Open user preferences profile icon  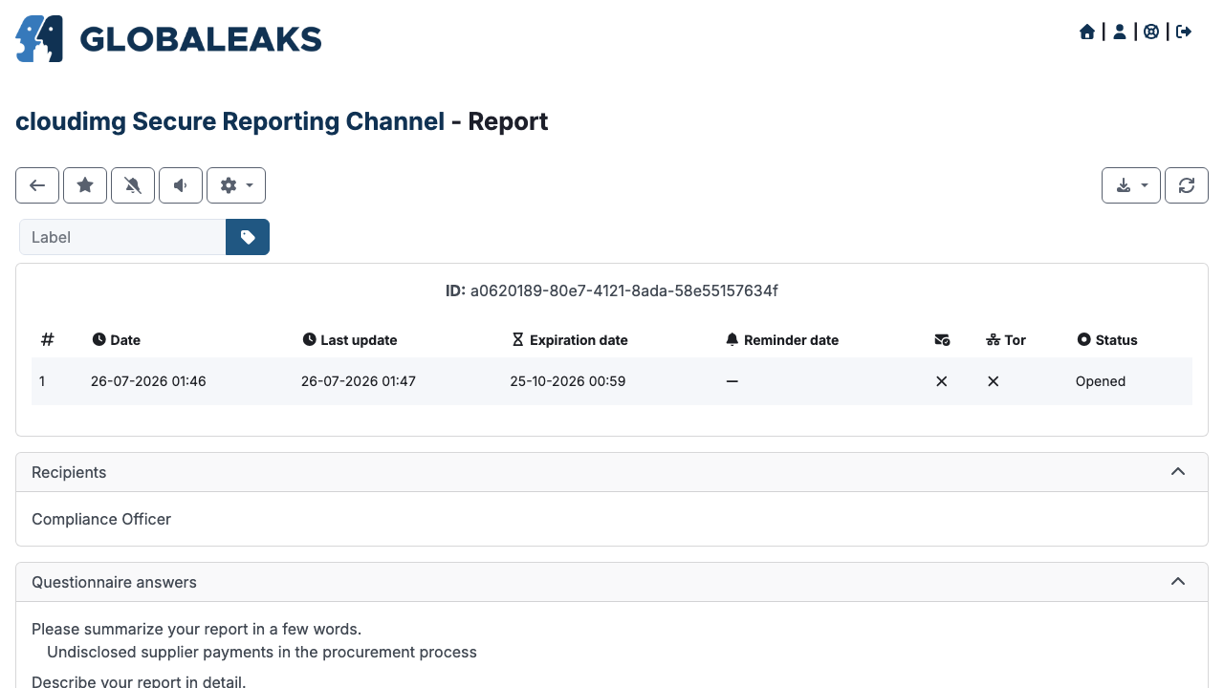coord(1119,32)
